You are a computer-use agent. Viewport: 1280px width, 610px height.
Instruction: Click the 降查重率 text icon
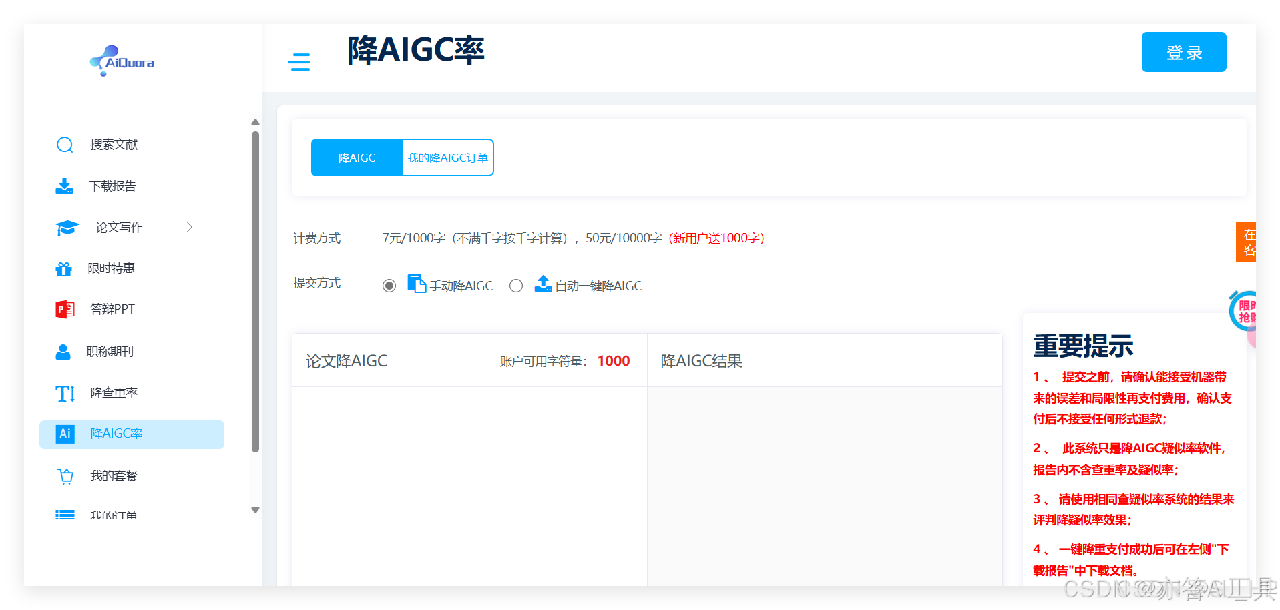[x=64, y=393]
